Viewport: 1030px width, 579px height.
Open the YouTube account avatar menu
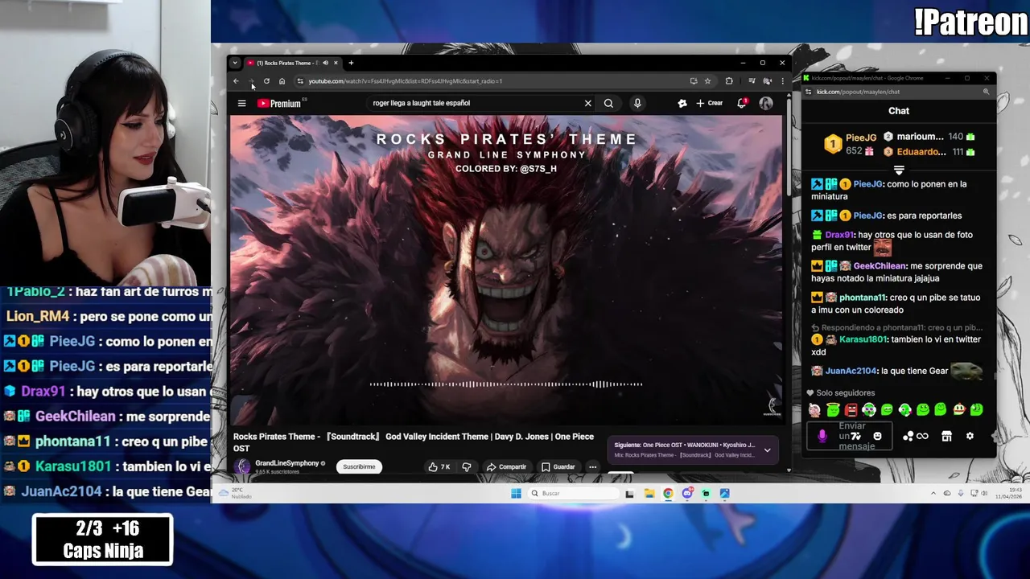[766, 103]
